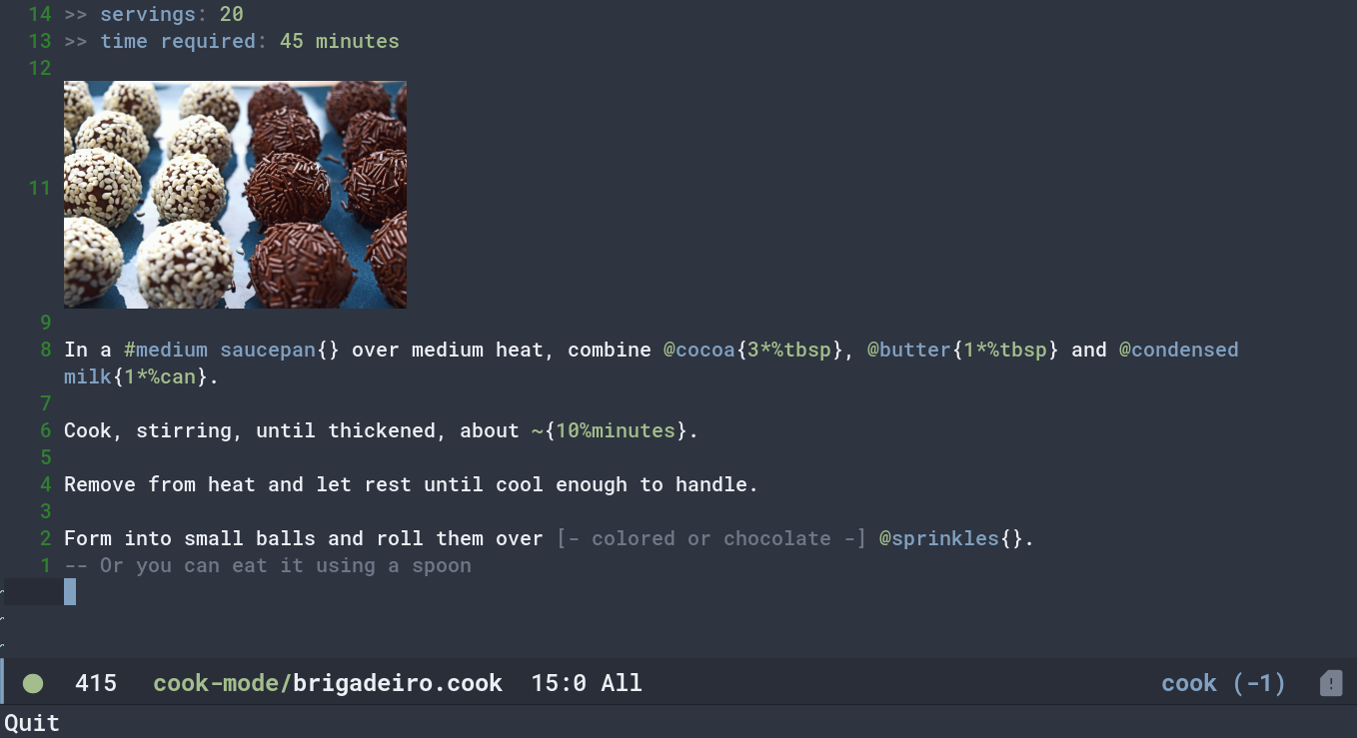1357x738 pixels.
Task: Click the 10%minutes timer value
Action: [x=616, y=431]
